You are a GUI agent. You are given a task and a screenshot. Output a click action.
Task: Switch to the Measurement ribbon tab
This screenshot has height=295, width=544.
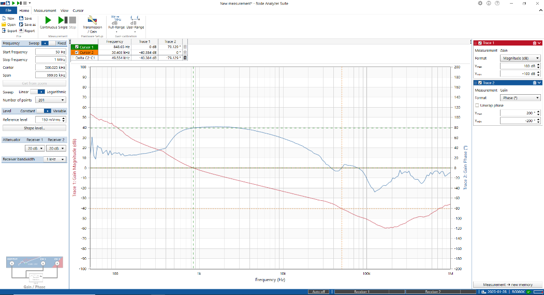45,10
